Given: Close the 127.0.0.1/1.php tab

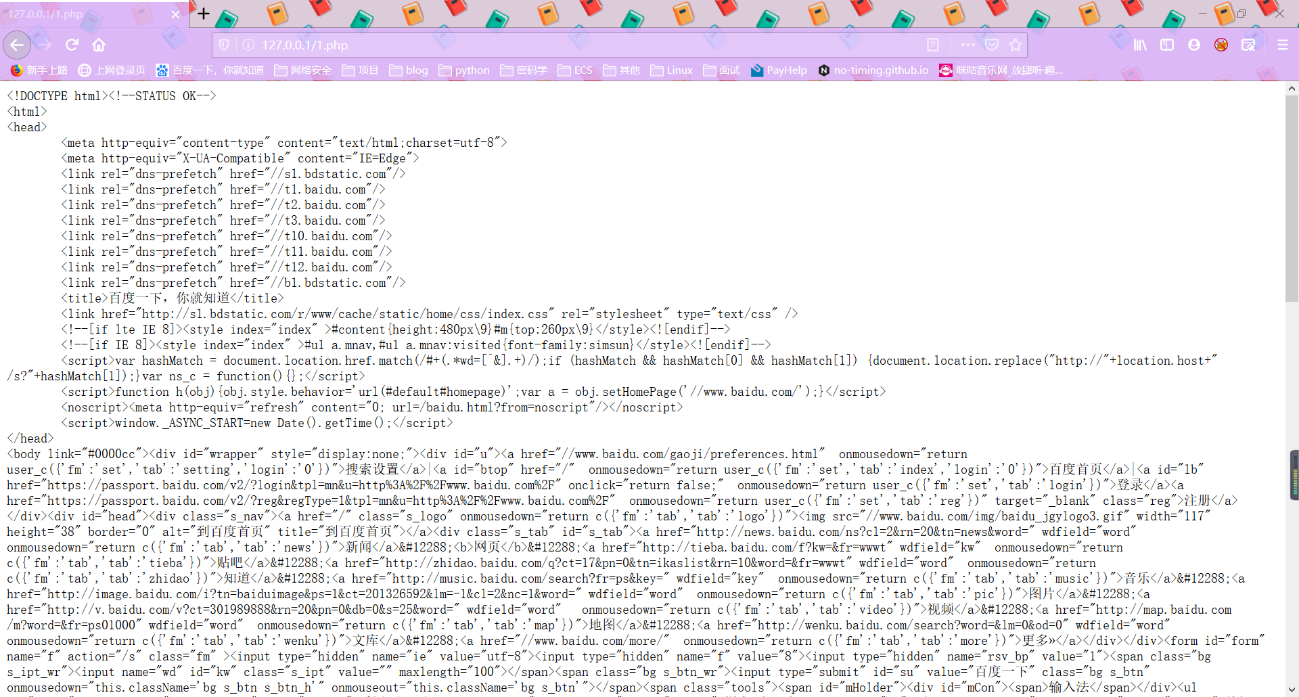Looking at the screenshot, I should pos(176,14).
